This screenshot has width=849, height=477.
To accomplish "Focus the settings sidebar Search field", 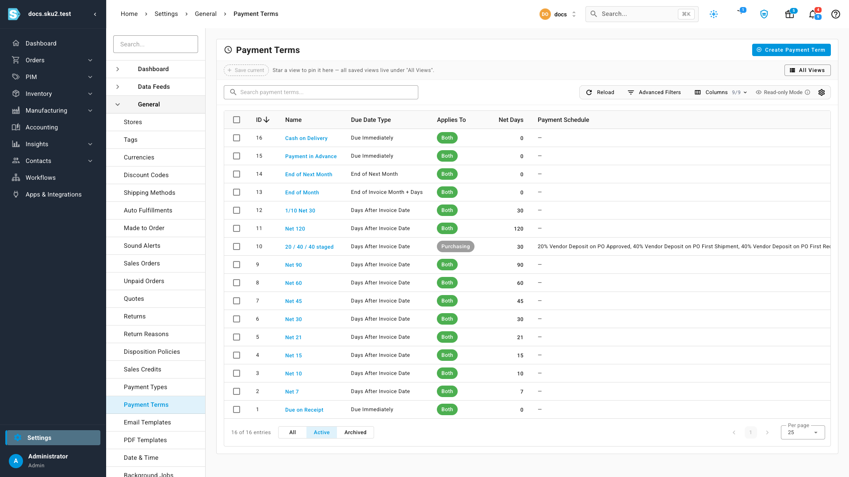I will (156, 44).
